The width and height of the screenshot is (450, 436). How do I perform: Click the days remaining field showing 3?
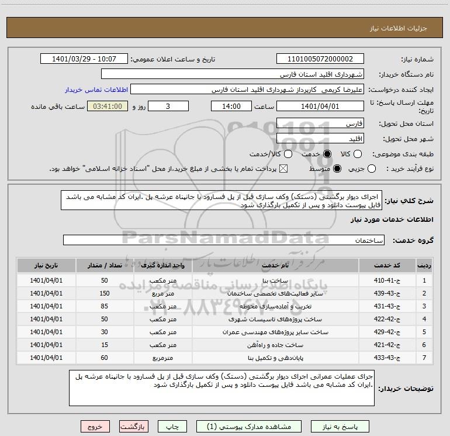pos(168,106)
